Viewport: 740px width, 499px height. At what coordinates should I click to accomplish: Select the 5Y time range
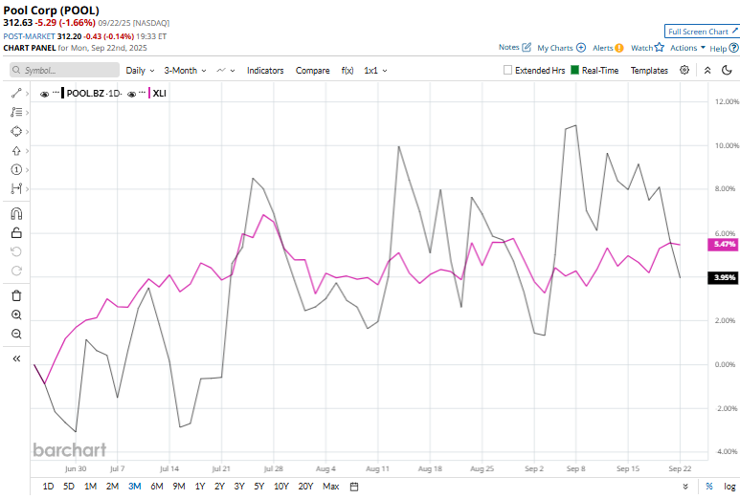click(259, 487)
